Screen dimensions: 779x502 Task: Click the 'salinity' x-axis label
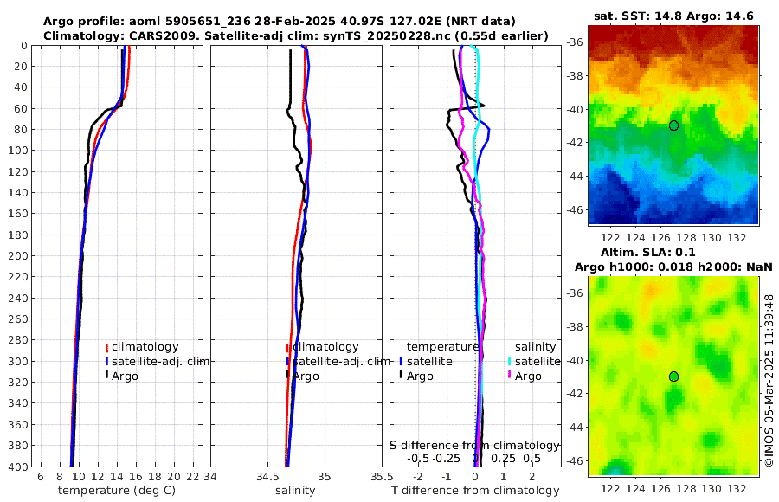click(295, 490)
